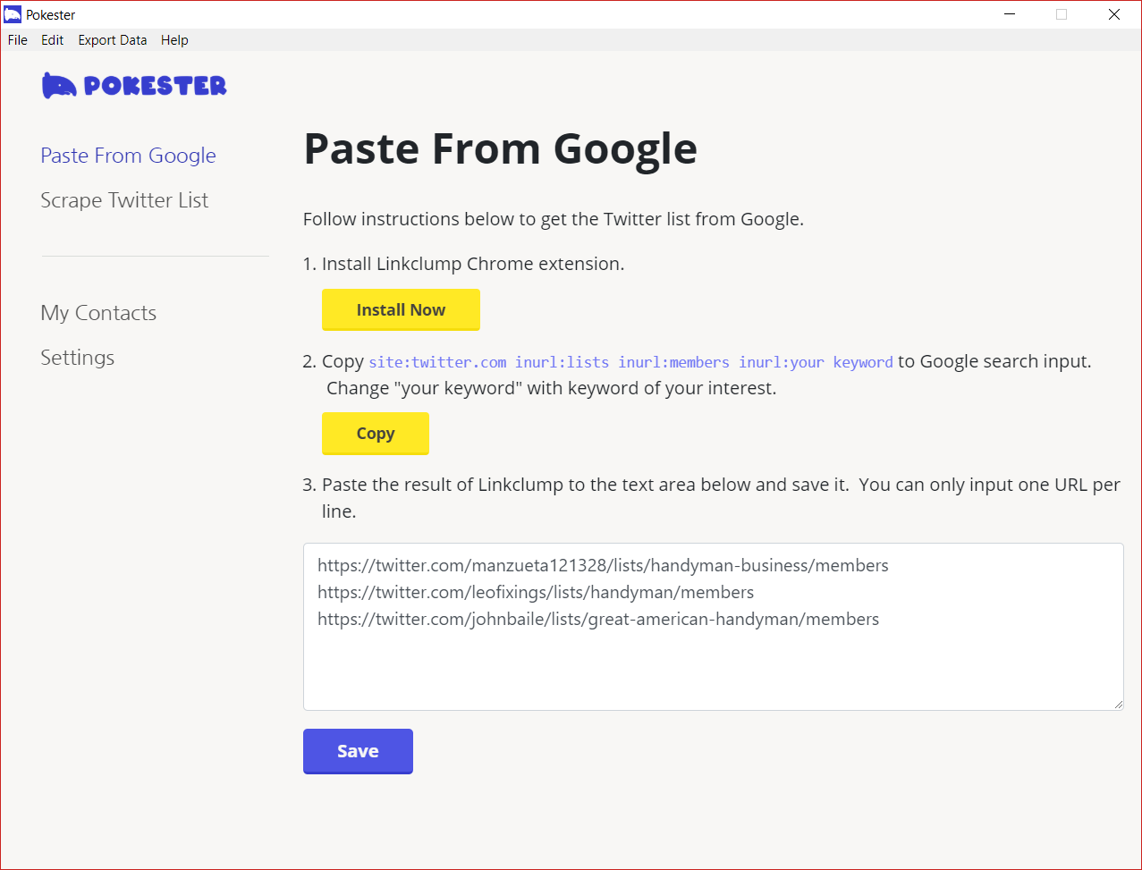
Task: Click the manzueta121328 handyman-business URL line
Action: pos(603,566)
